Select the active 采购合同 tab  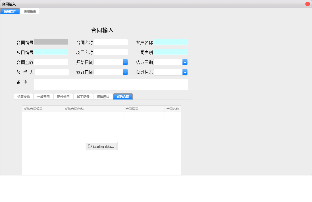(123, 96)
